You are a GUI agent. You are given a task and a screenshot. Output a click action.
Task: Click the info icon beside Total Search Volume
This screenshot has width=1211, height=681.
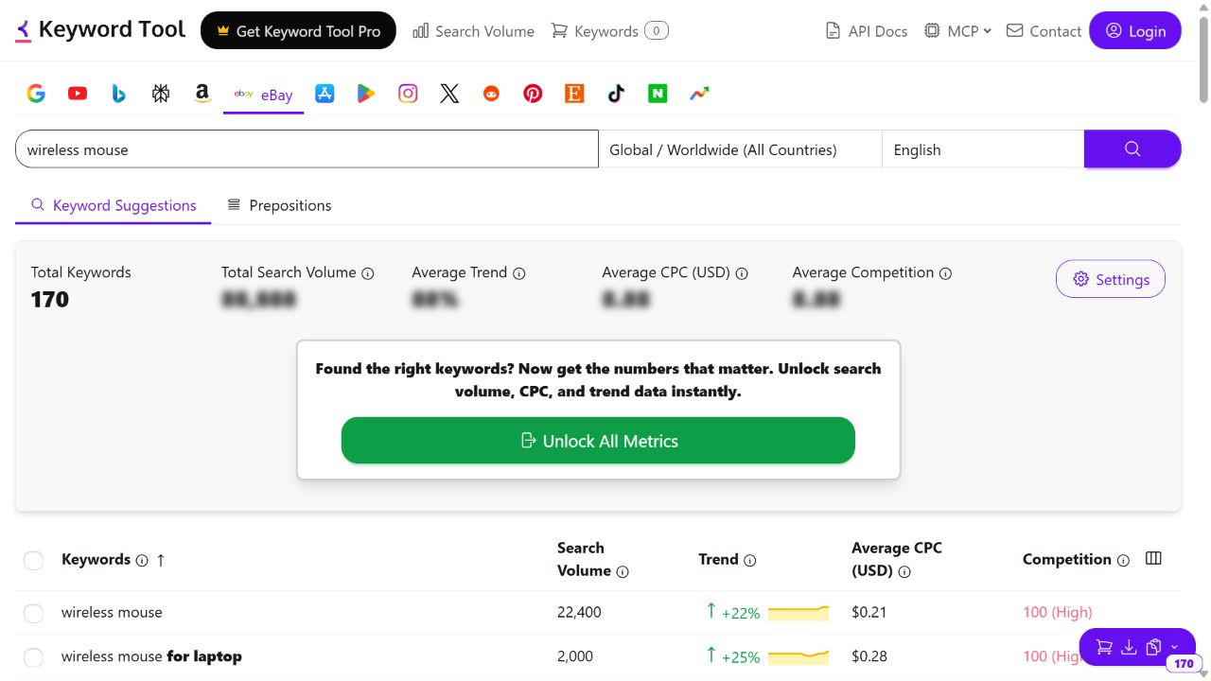[368, 273]
